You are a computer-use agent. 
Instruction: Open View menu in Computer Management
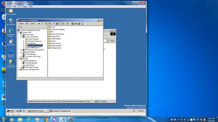[27, 24]
